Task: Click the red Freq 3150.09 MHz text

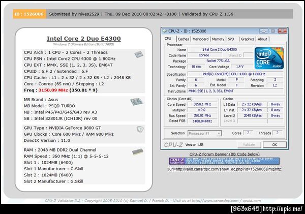Action: point(53,90)
